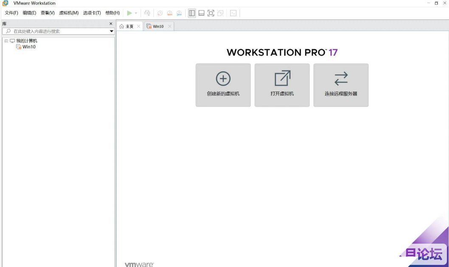This screenshot has width=449, height=267.
Task: Open the power options dropdown arrow
Action: [x=136, y=13]
